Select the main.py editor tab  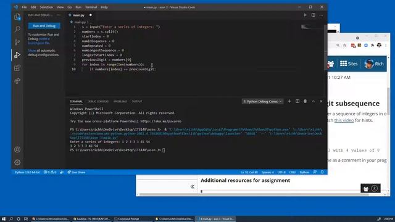[78, 15]
